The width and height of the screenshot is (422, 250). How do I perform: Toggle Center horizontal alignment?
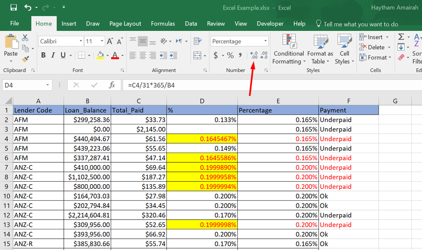pos(143,55)
